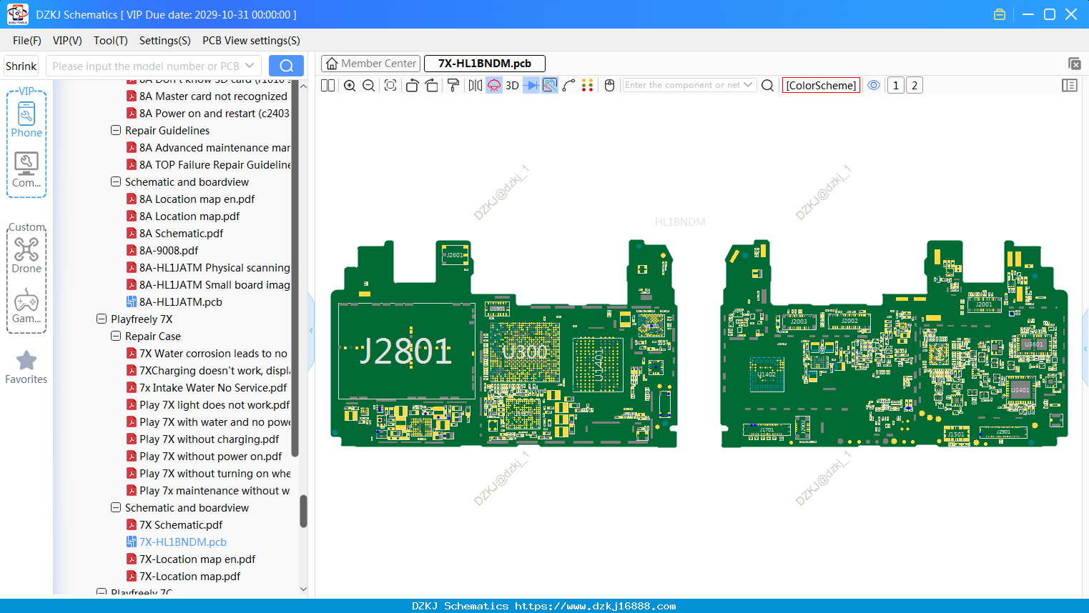Collapse the Playfreely 7X tree node
The width and height of the screenshot is (1089, 613).
pos(102,319)
